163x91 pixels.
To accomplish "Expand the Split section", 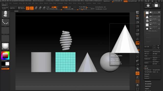I will (146, 66).
